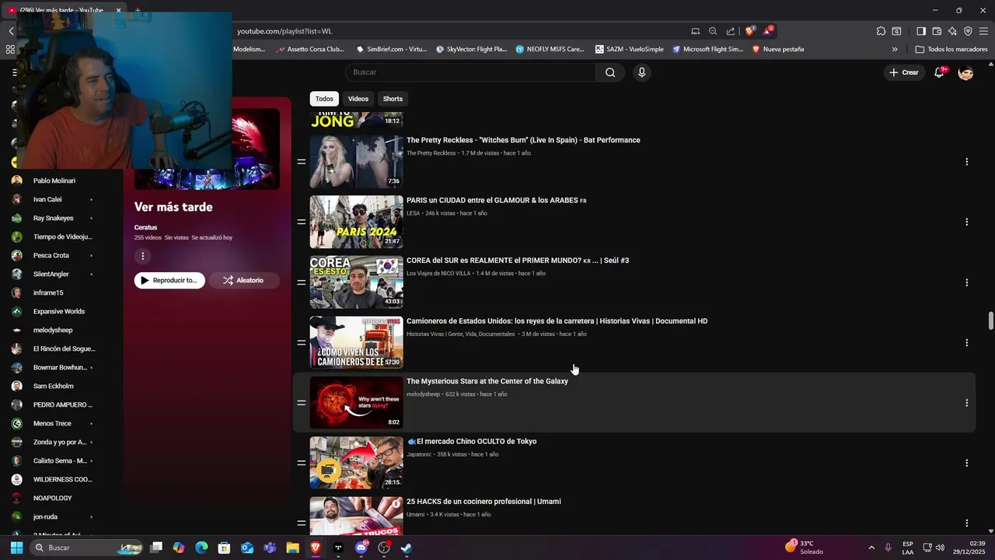This screenshot has height=560, width=995.
Task: Open options for Camioneros de Estados Unidos video
Action: (967, 342)
